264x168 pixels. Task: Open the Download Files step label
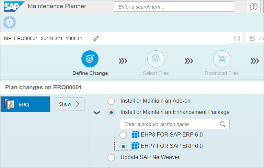[x=221, y=73]
